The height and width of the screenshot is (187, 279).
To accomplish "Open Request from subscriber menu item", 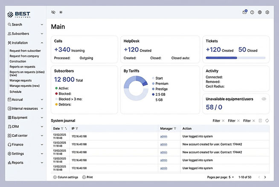I will (x=24, y=51).
